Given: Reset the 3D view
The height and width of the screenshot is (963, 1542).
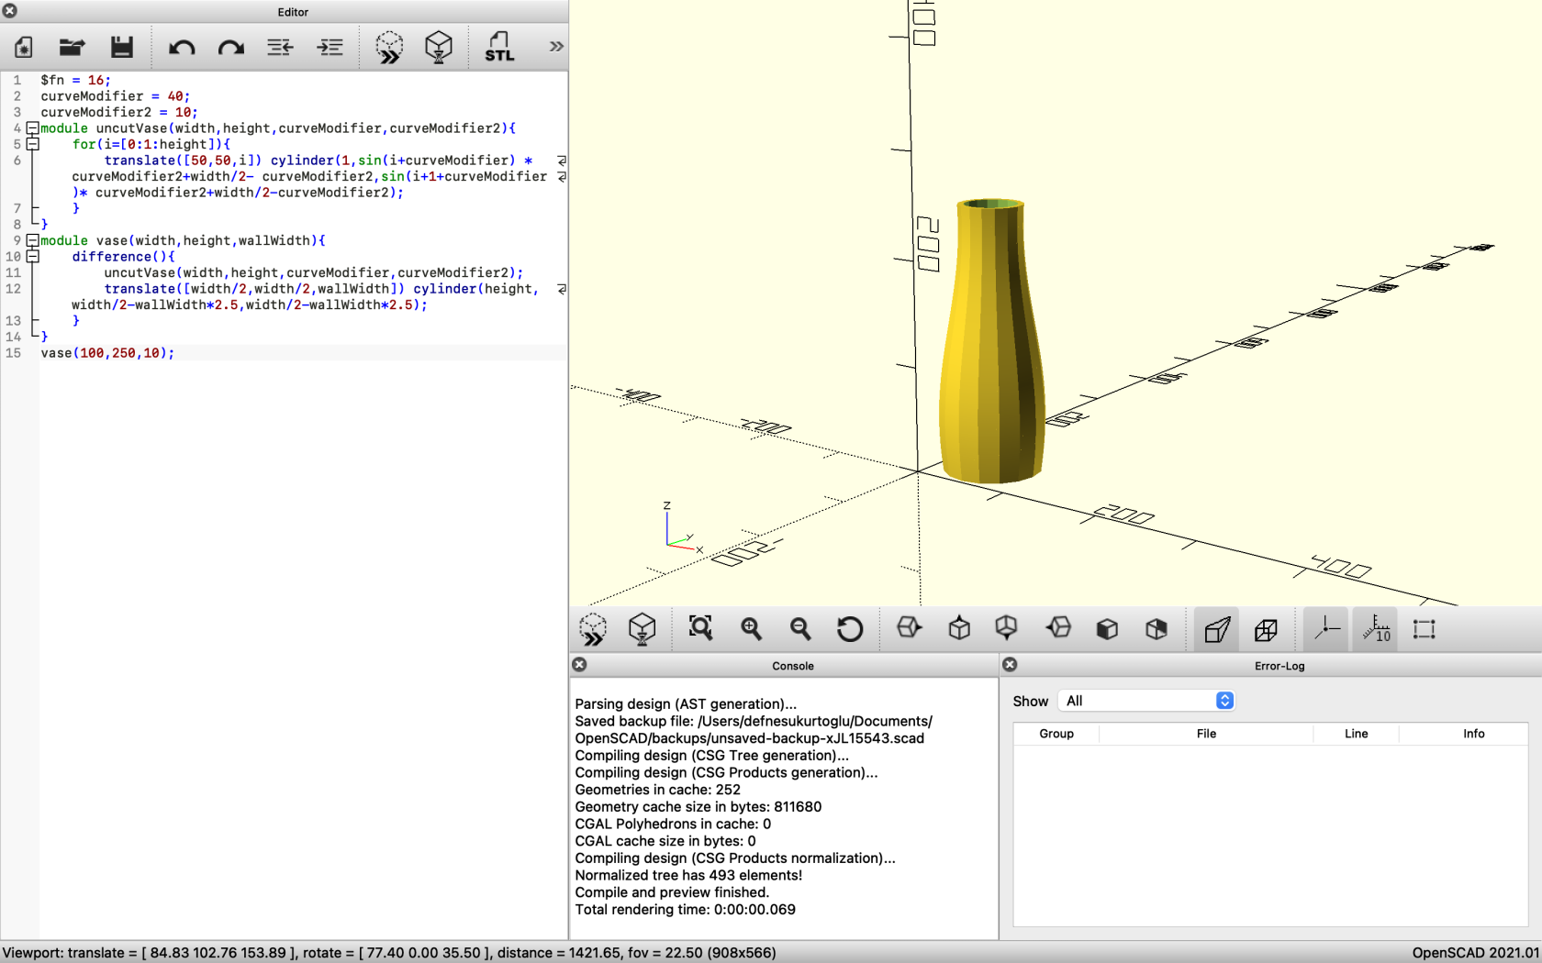Looking at the screenshot, I should pos(850,628).
